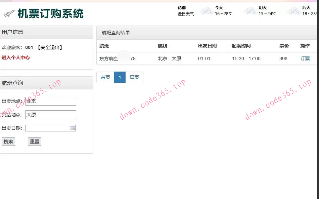Click the 票价 column header

[284, 46]
